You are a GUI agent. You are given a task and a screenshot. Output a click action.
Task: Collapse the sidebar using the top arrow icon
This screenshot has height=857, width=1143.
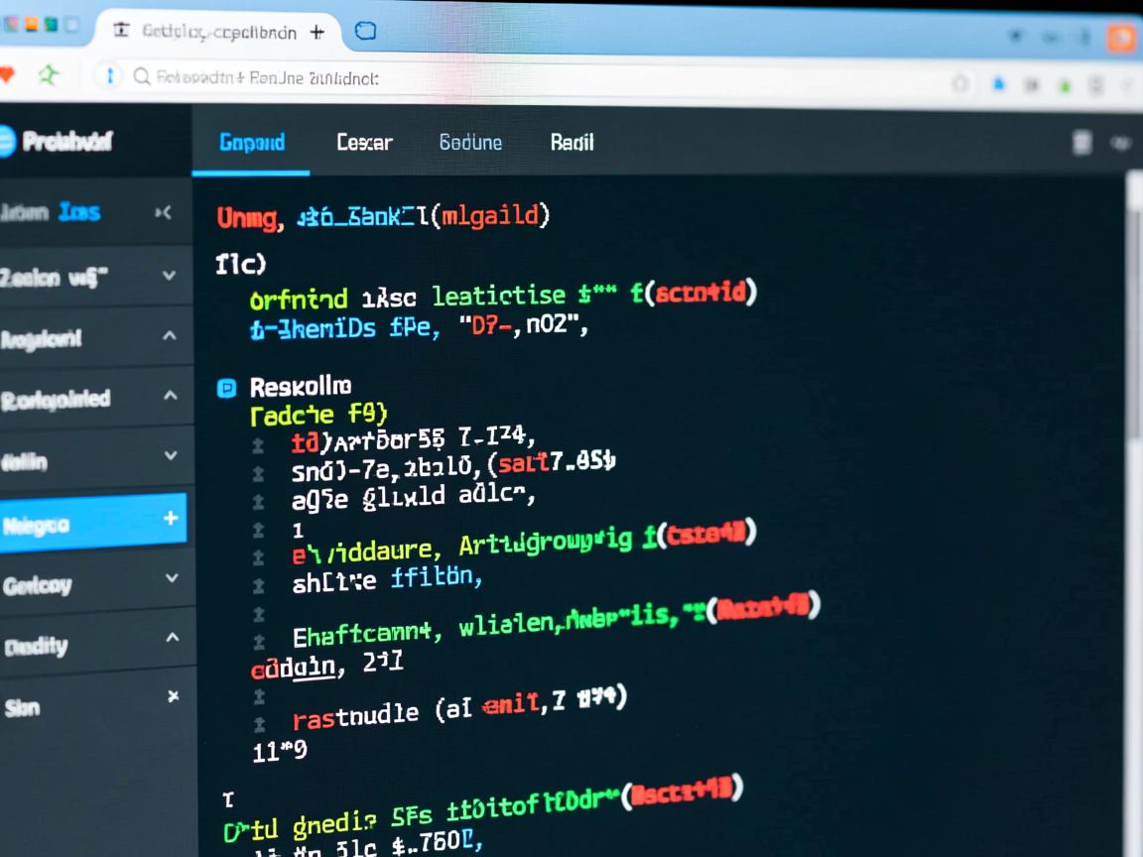coord(164,212)
